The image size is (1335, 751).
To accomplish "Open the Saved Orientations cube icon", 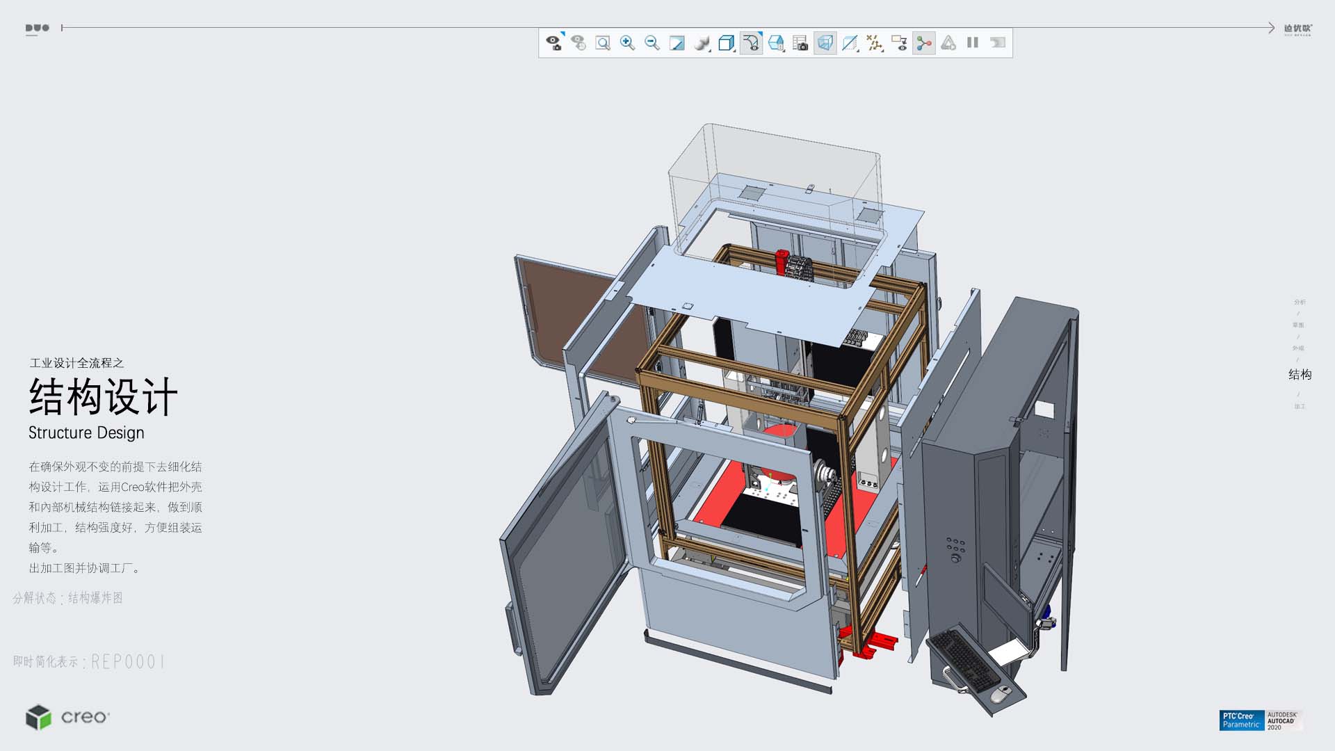I will [x=726, y=43].
